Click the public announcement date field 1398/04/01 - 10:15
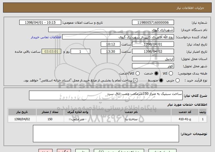 [x=40, y=23]
